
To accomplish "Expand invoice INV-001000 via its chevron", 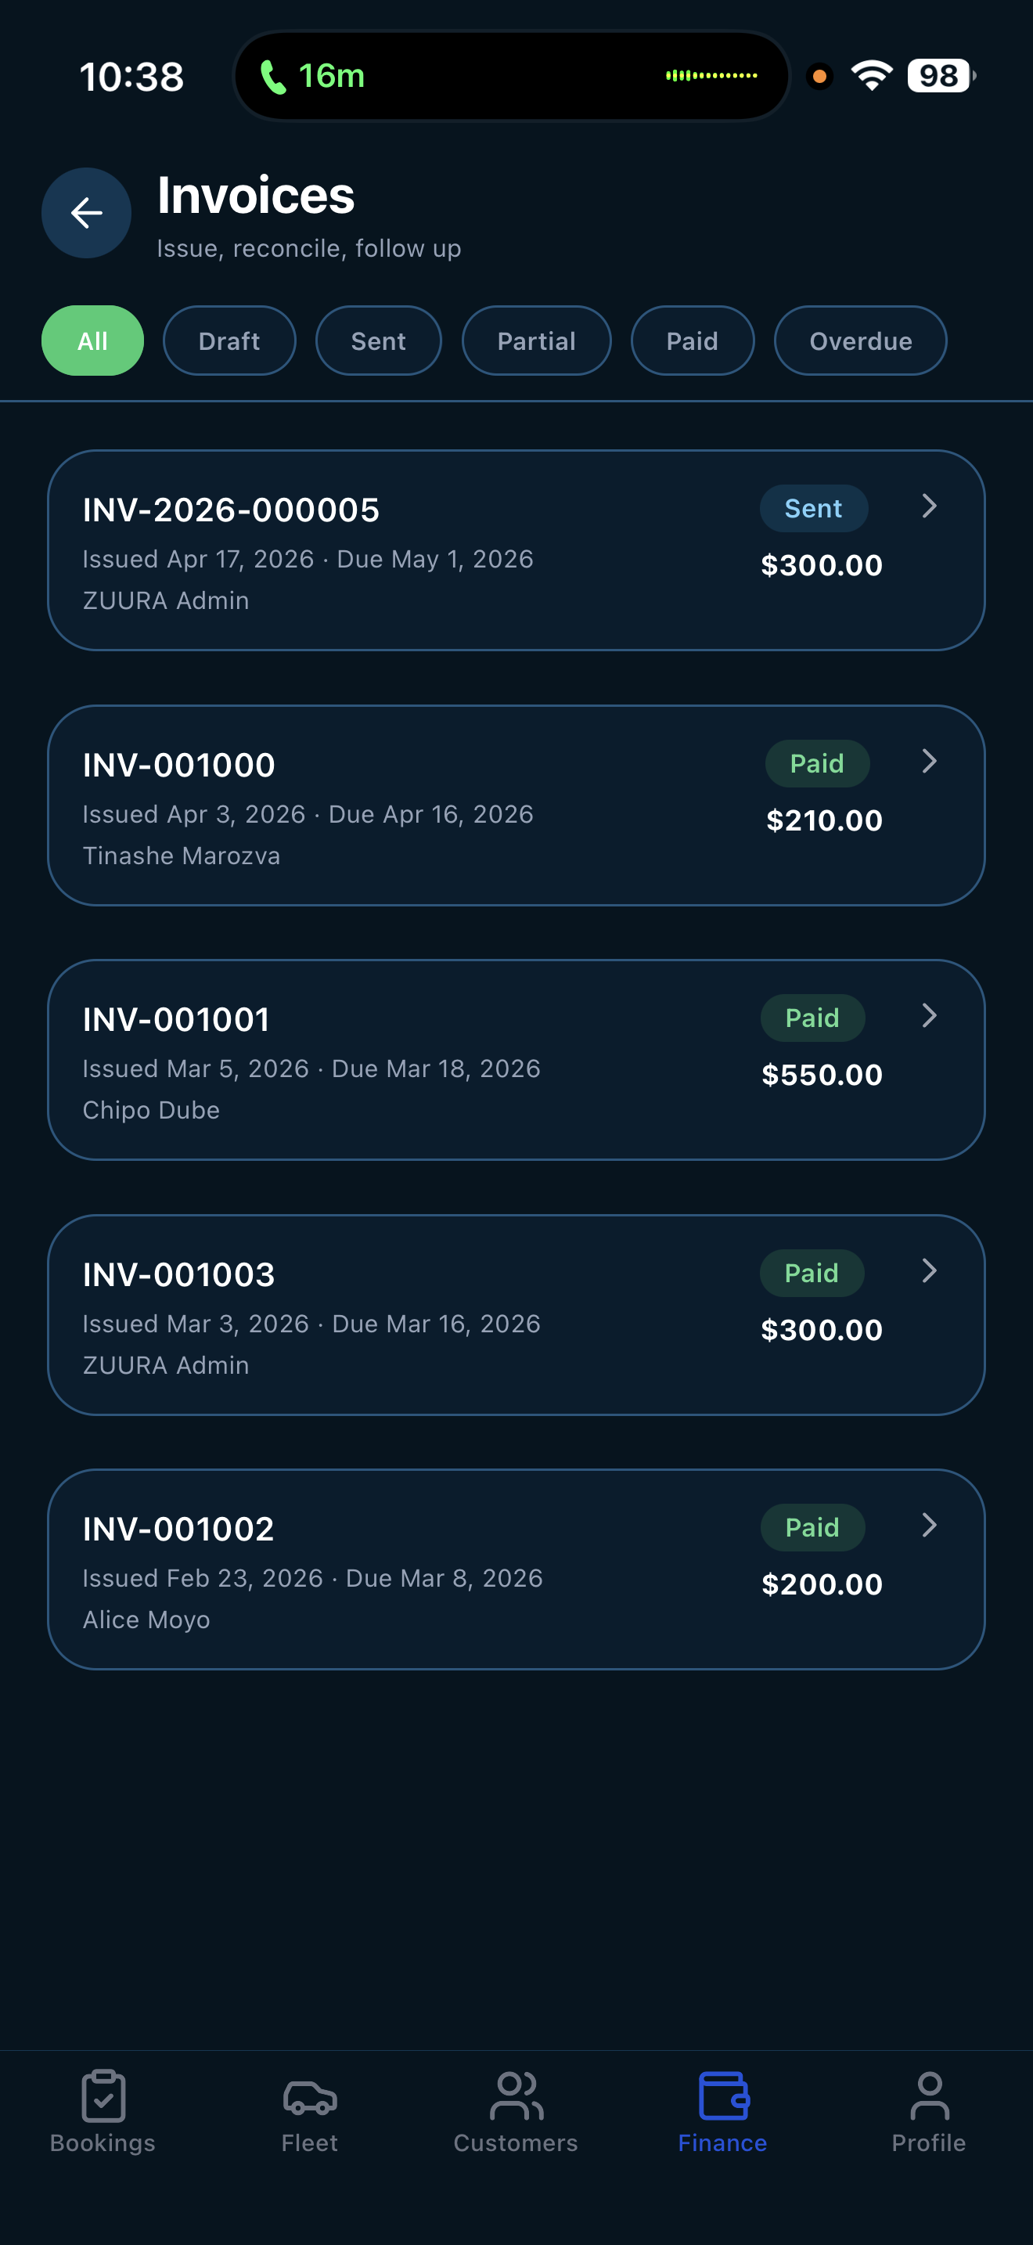I will pyautogui.click(x=930, y=762).
